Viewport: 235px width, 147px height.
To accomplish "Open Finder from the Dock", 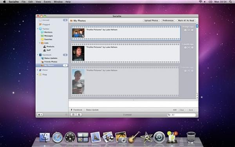I will [45, 137].
